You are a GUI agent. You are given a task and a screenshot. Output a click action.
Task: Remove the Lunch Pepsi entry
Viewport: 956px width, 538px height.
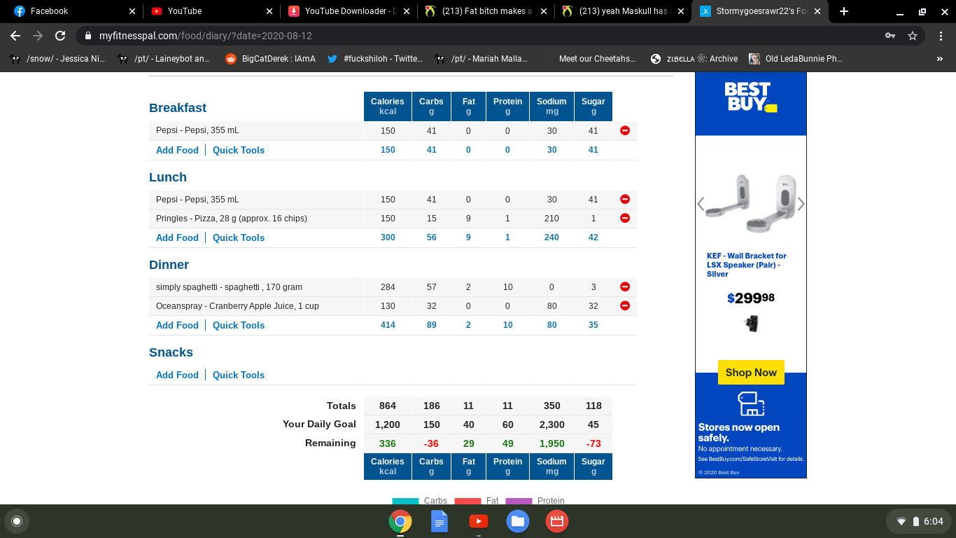tap(625, 200)
